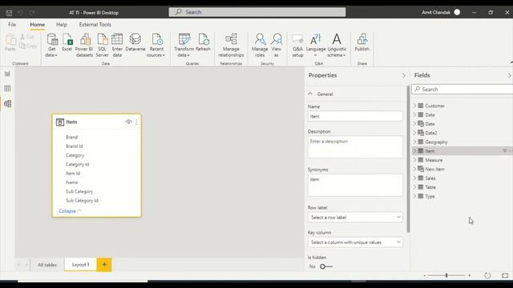Screen dimensions: 513x288
Task: Import from Excel workbook icon
Action: click(67, 42)
